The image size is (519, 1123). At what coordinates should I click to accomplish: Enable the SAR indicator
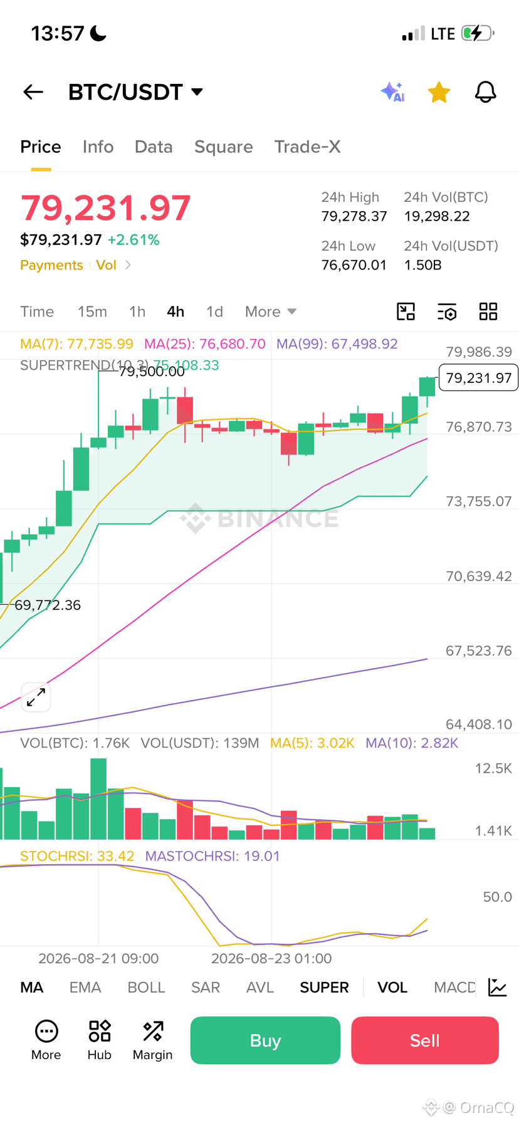[x=206, y=988]
